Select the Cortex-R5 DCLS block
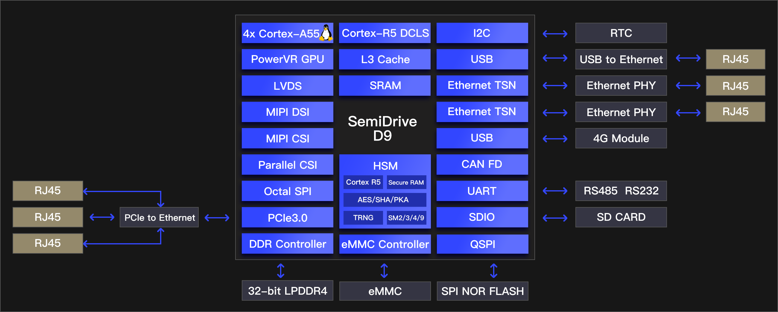 385,33
